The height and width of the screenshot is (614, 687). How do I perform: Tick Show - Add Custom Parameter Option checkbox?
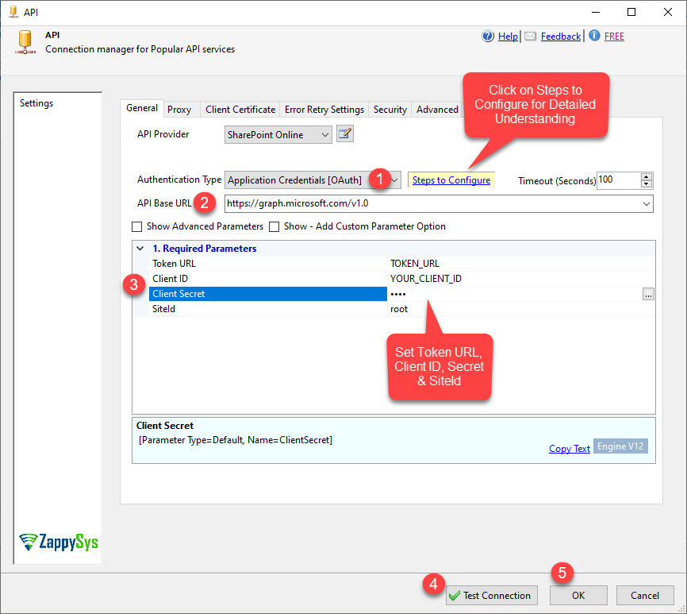click(x=274, y=226)
